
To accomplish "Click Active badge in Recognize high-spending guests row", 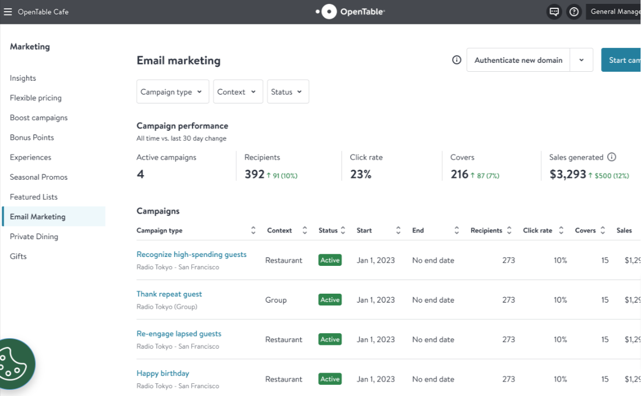I will pos(330,260).
